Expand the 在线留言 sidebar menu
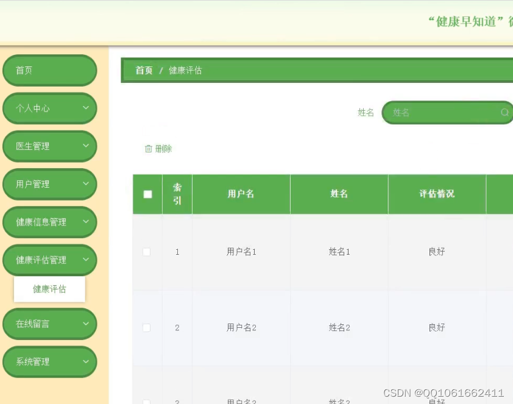The width and height of the screenshot is (513, 404). click(x=49, y=324)
